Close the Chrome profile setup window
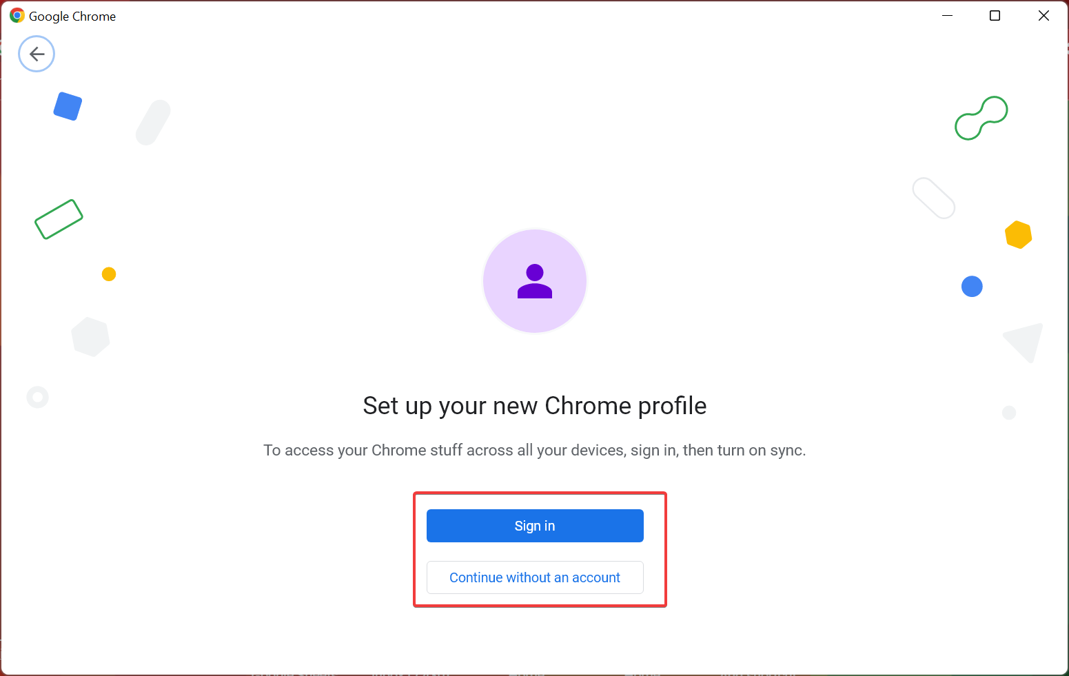Screen dimensions: 1069x676 (x=1043, y=15)
